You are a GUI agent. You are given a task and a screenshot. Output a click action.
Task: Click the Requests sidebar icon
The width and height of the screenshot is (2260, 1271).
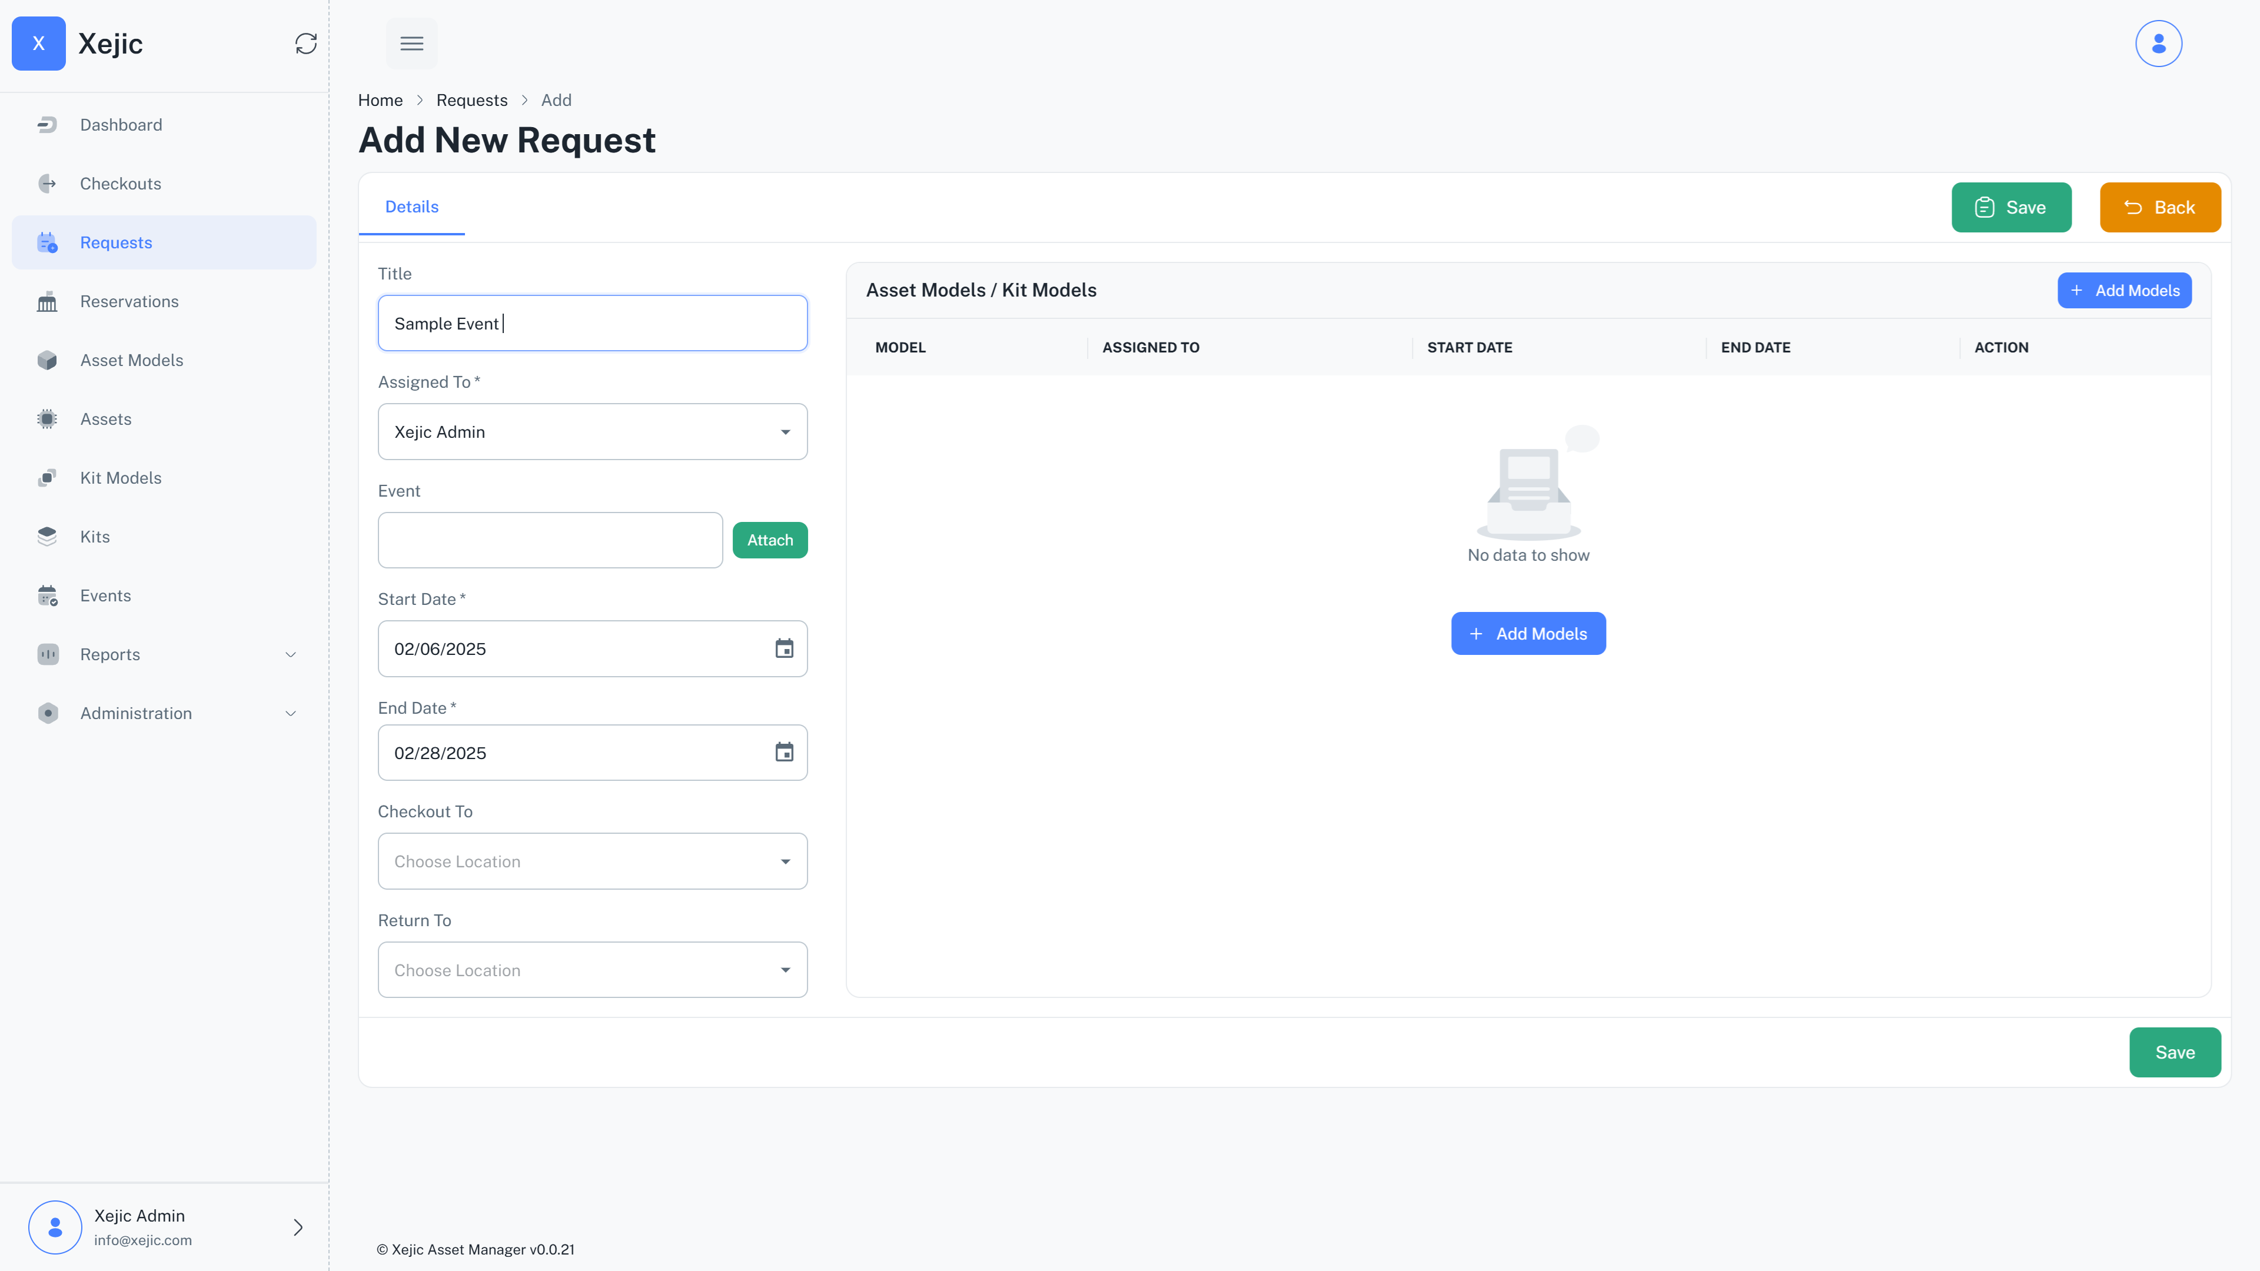coord(47,242)
